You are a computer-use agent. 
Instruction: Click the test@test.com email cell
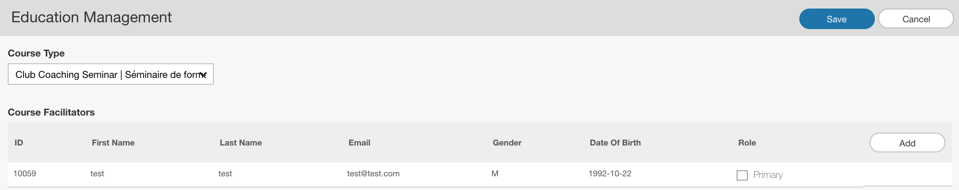[373, 174]
